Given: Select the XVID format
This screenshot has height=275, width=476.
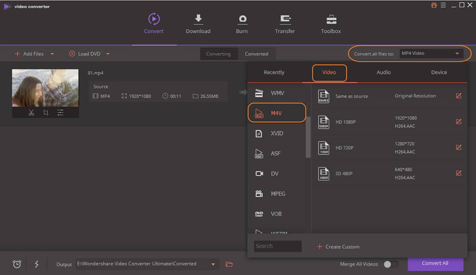Looking at the screenshot, I should tap(277, 133).
